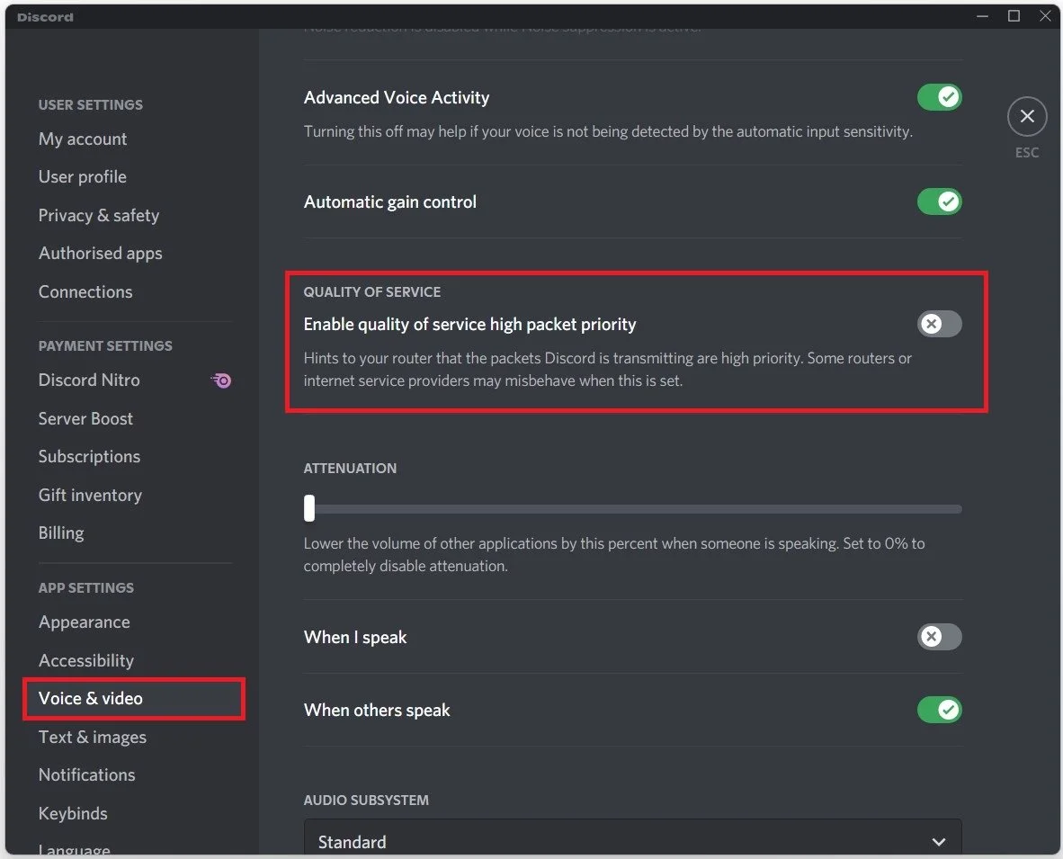Disable Automatic gain control switch
This screenshot has width=1063, height=859.
[939, 201]
